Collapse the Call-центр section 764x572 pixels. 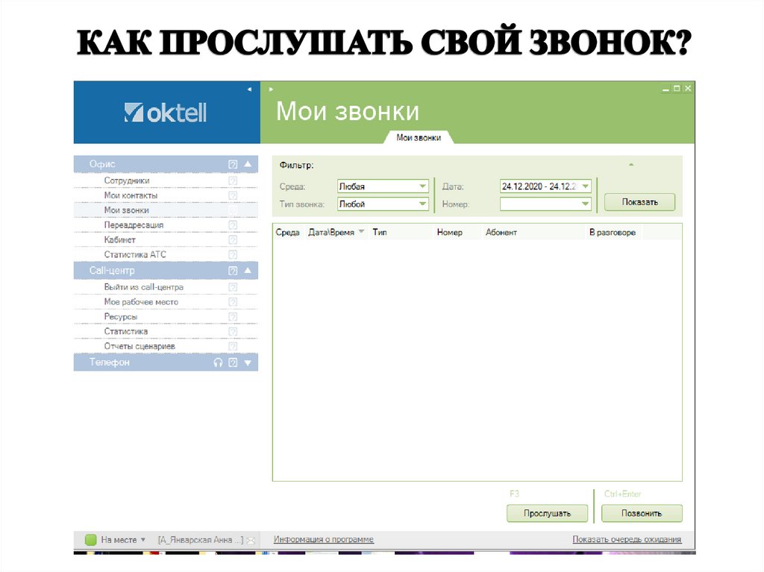point(248,271)
